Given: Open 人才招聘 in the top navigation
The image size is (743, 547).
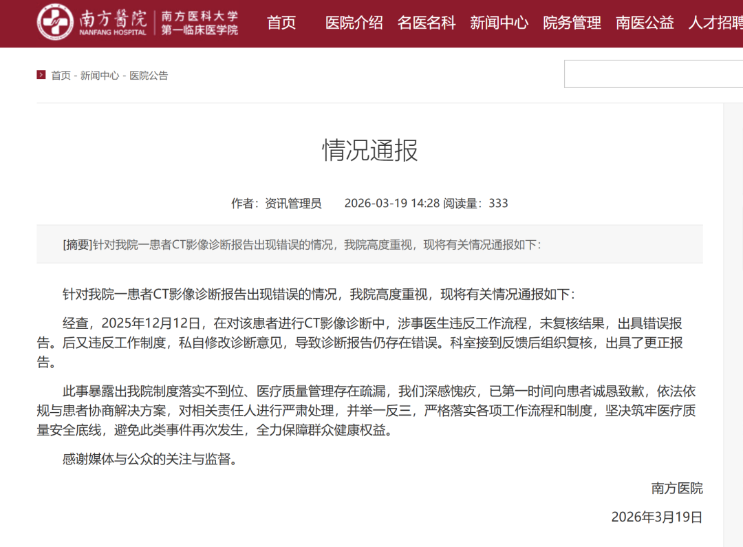Looking at the screenshot, I should [x=715, y=23].
